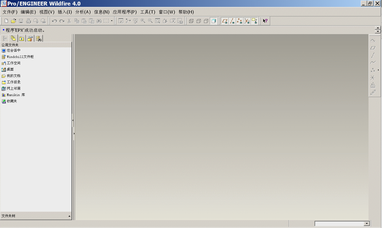Activate context-sensitive help
Image resolution: width=382 pixels, height=228 pixels.
[x=265, y=21]
